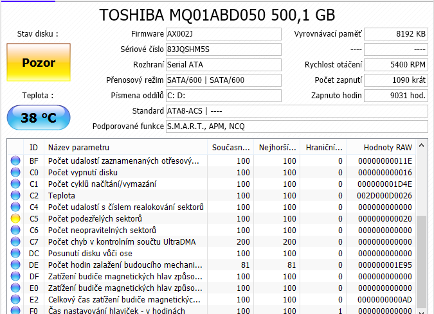The height and width of the screenshot is (314, 434).
Task: Click the blue status icon of row C7
Action: point(15,242)
